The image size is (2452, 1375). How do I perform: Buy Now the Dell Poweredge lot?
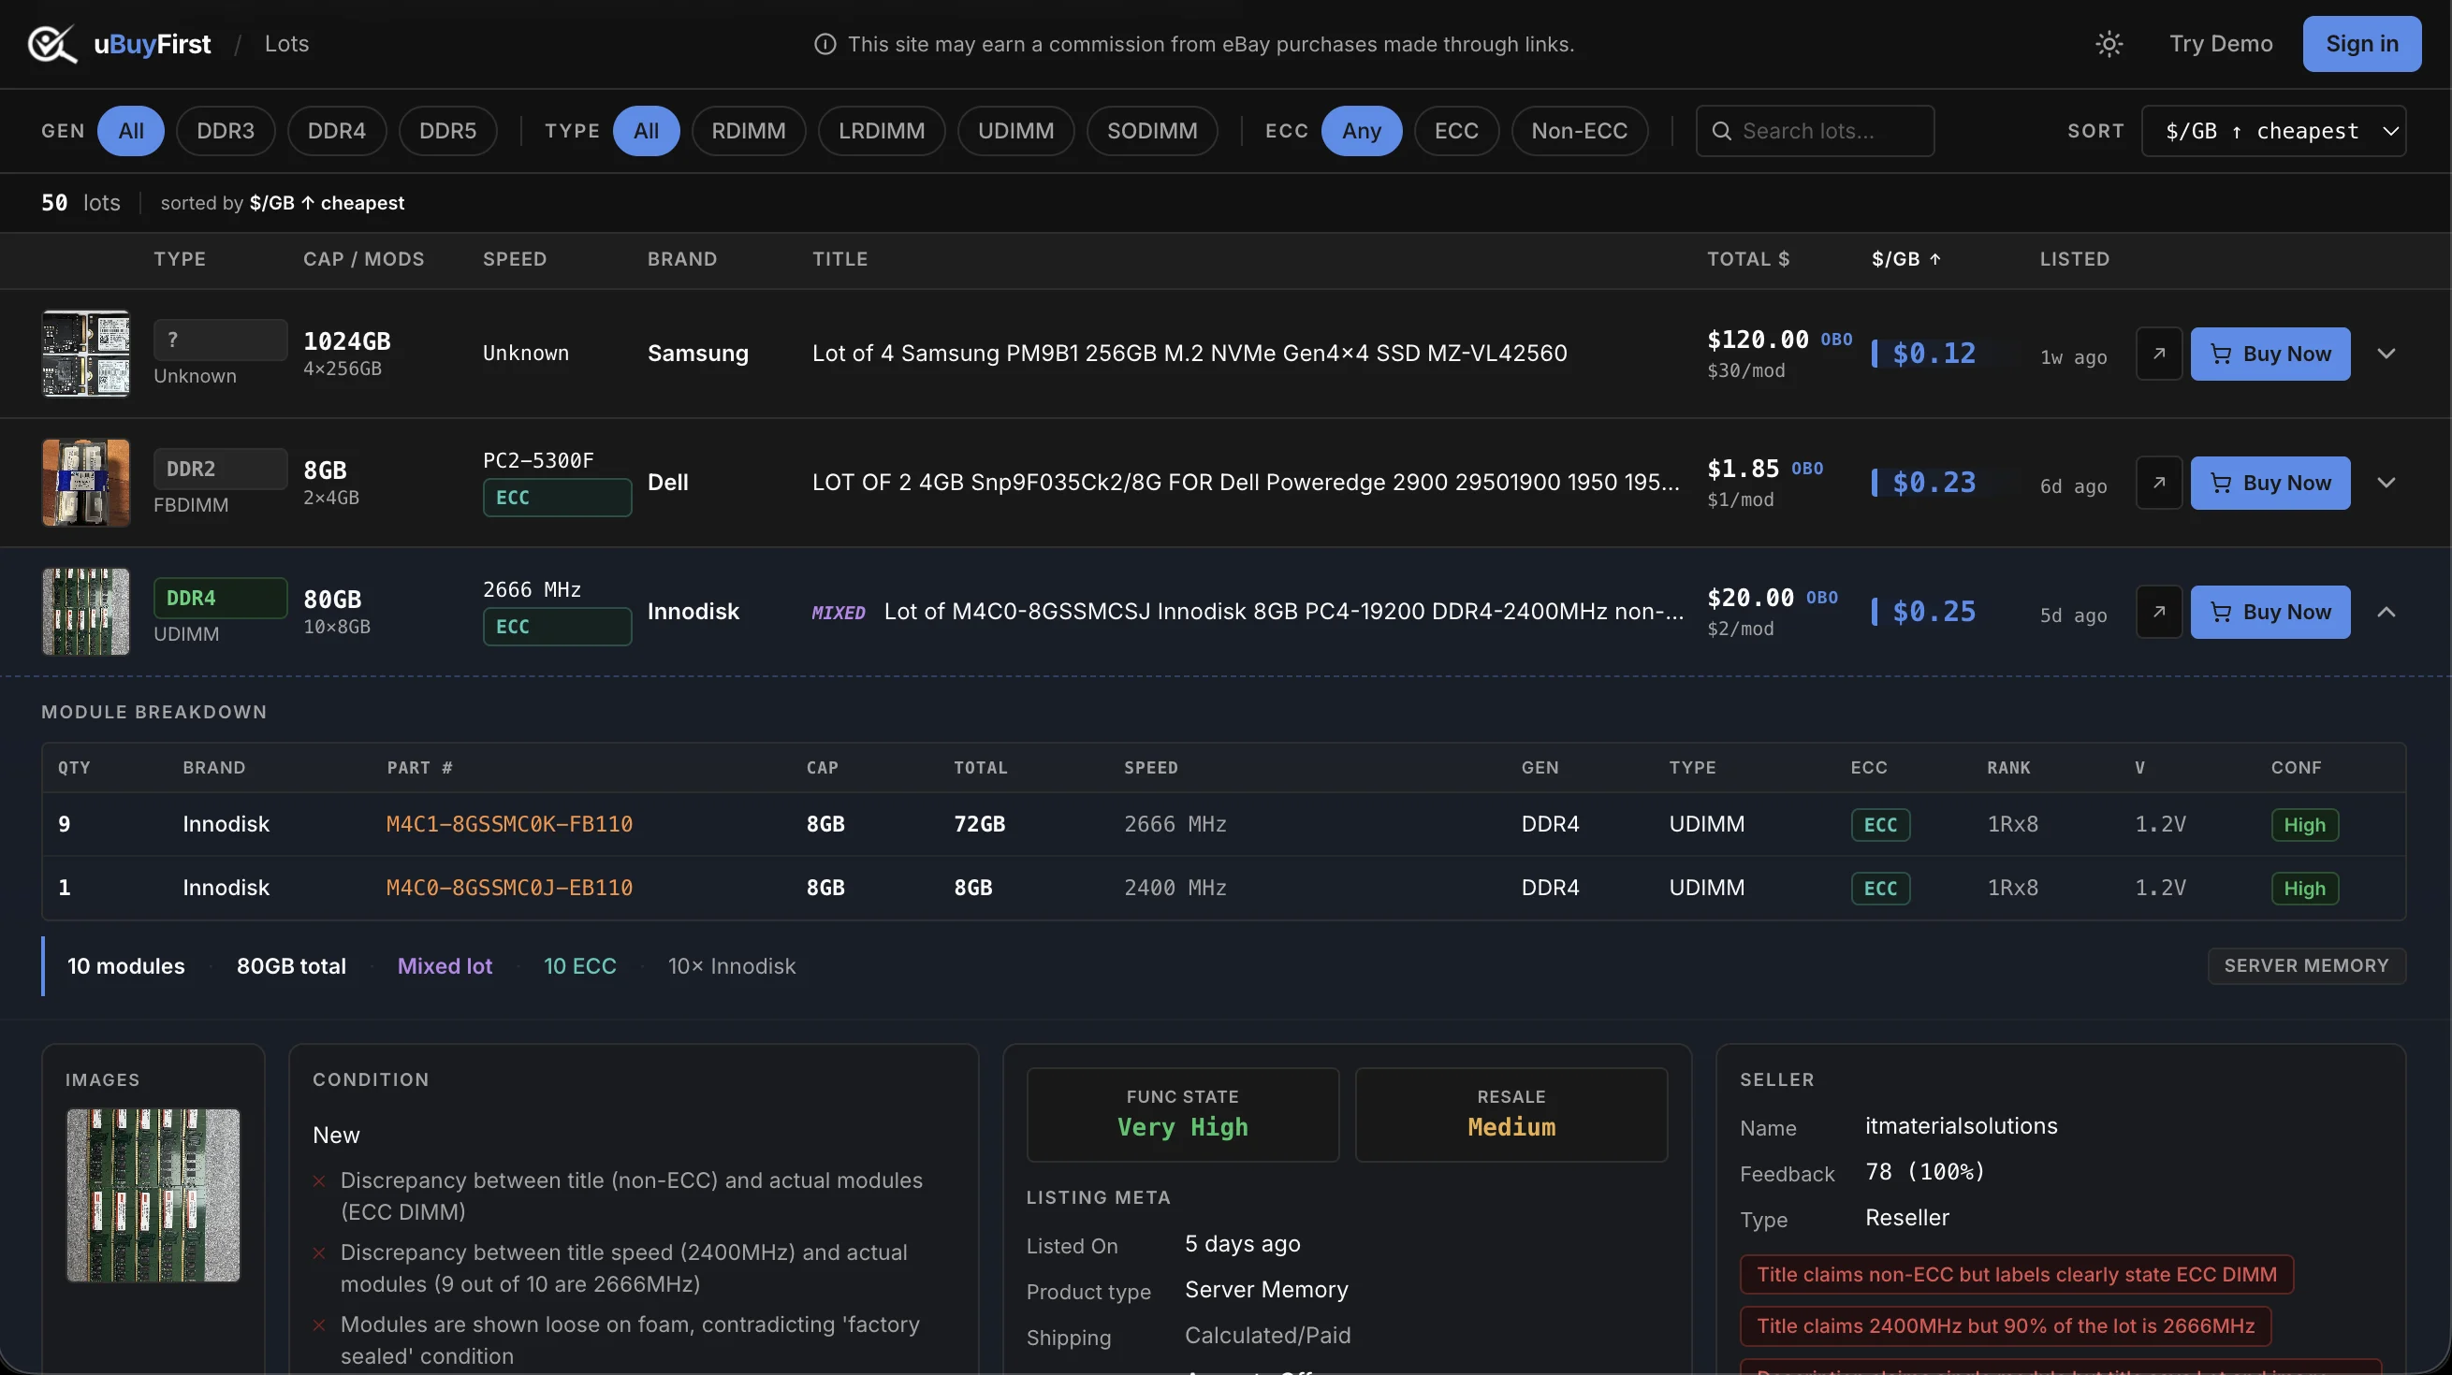(x=2270, y=484)
